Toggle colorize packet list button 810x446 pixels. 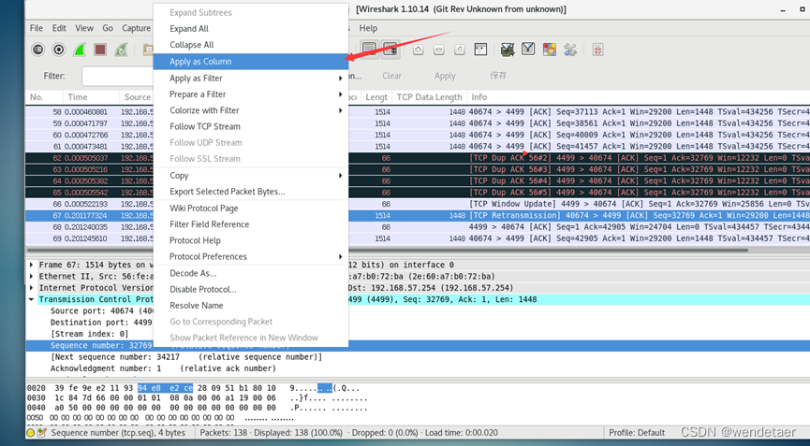pos(370,50)
